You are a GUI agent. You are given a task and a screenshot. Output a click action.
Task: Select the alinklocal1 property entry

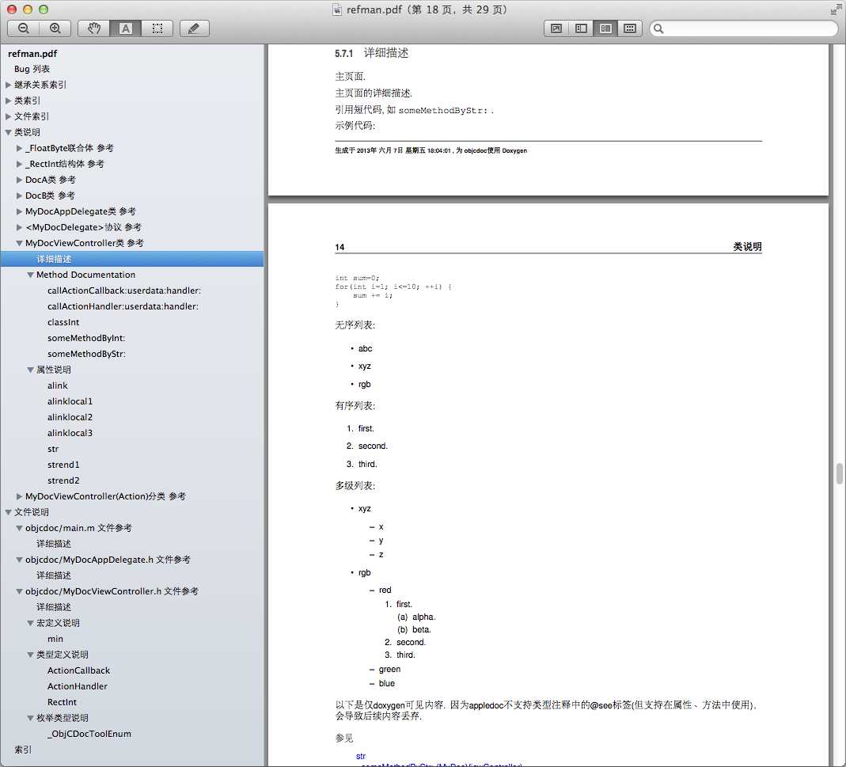click(70, 401)
